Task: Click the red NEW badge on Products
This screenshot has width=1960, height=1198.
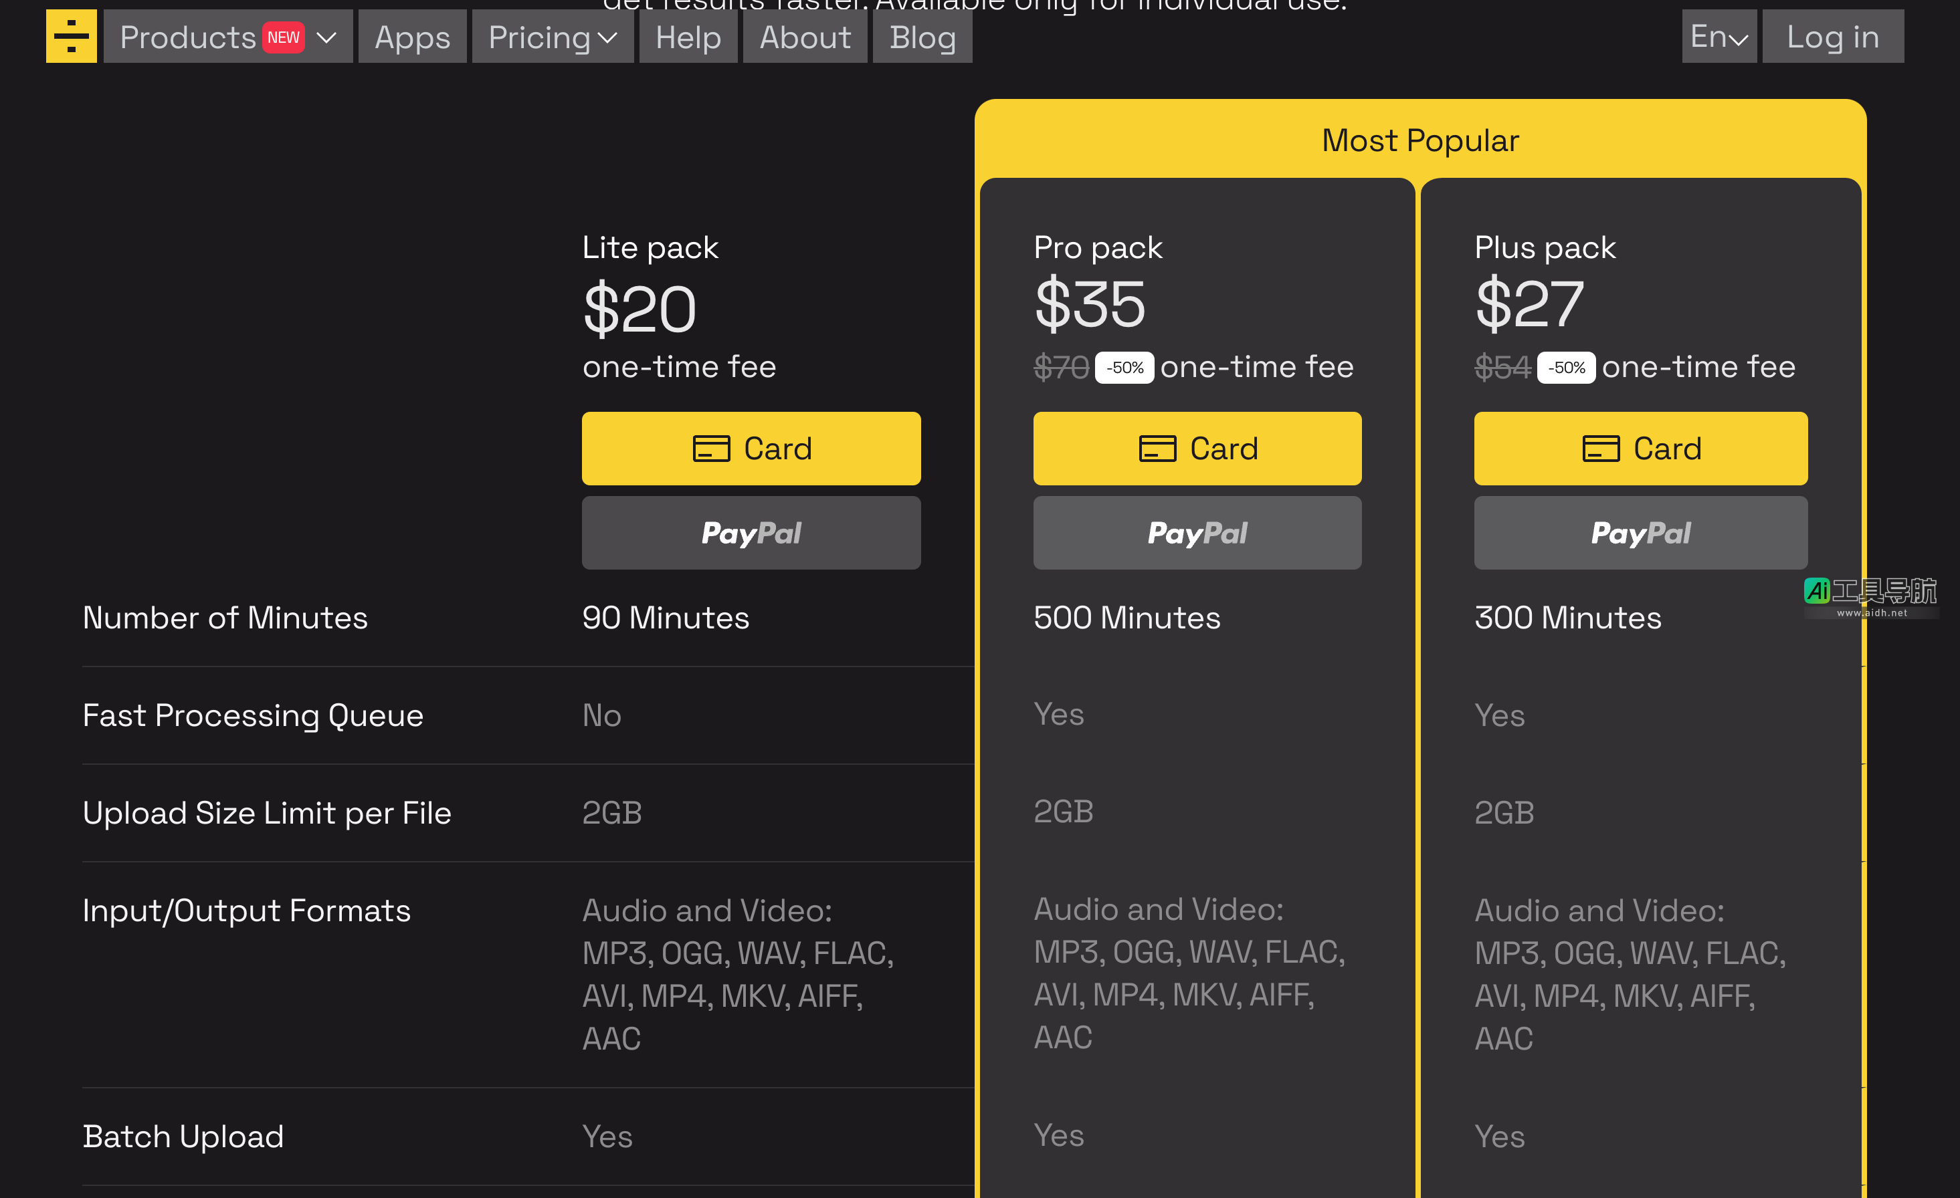Action: [x=283, y=37]
